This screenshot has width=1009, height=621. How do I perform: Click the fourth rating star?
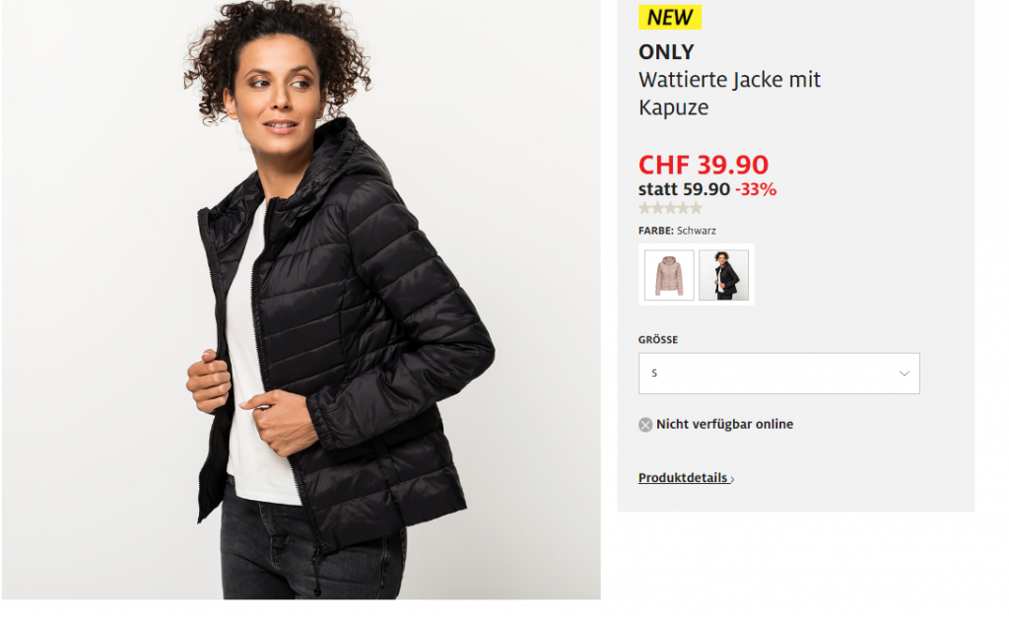(x=683, y=208)
